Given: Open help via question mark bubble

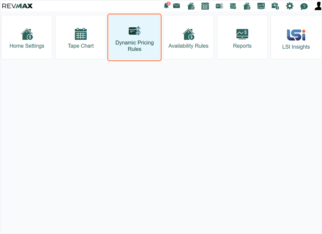Looking at the screenshot, I should 304,6.
